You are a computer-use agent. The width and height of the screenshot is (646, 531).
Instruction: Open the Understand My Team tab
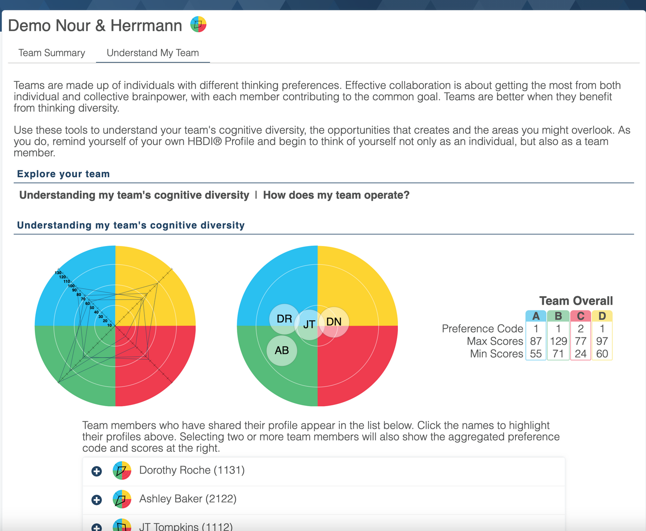click(153, 53)
